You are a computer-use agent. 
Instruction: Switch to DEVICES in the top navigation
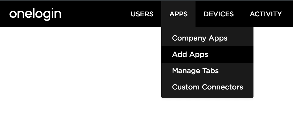point(218,14)
